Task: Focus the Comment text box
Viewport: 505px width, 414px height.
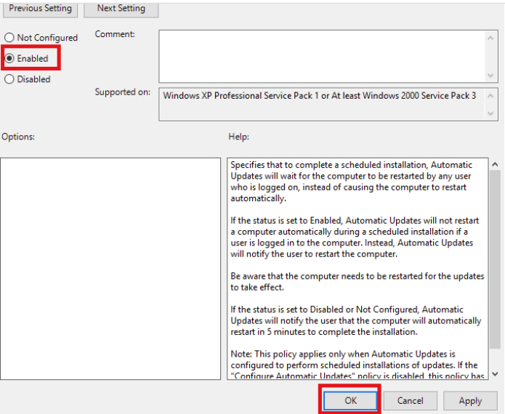Action: click(322, 57)
